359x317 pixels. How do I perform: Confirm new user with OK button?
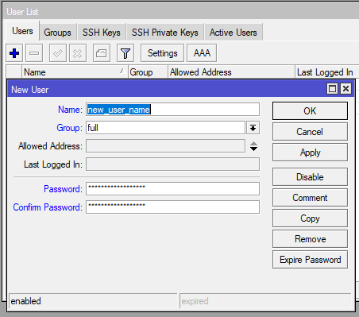click(x=310, y=111)
